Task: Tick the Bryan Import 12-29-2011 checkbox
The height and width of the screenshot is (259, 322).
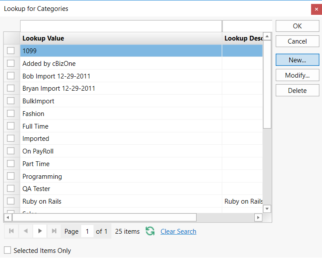Action: point(10,89)
